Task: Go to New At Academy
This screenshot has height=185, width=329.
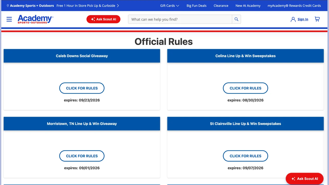Action: (248, 6)
